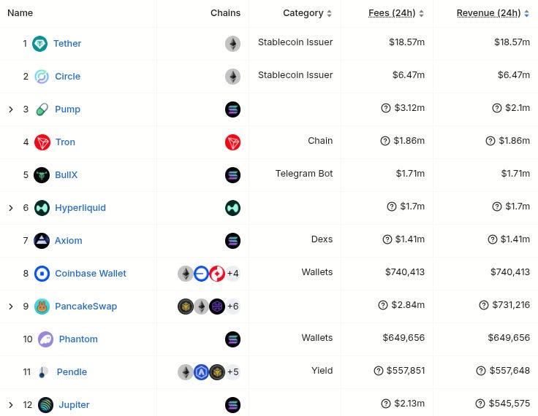The width and height of the screenshot is (538, 416).
Task: Expand the Pump row
Action: (11, 109)
